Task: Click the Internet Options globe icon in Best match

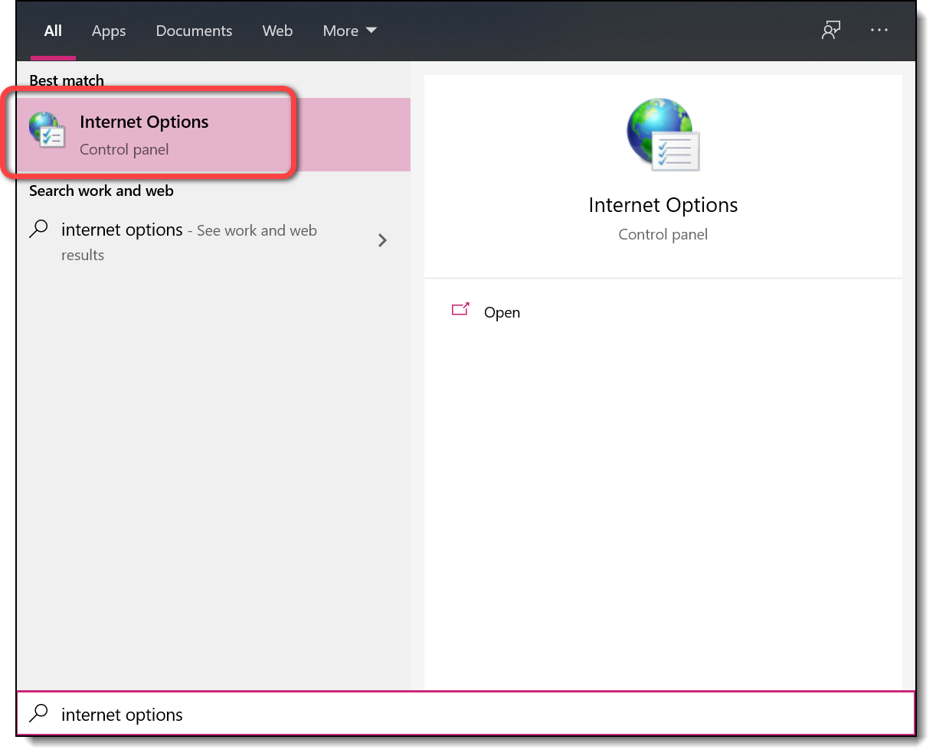Action: pos(47,129)
